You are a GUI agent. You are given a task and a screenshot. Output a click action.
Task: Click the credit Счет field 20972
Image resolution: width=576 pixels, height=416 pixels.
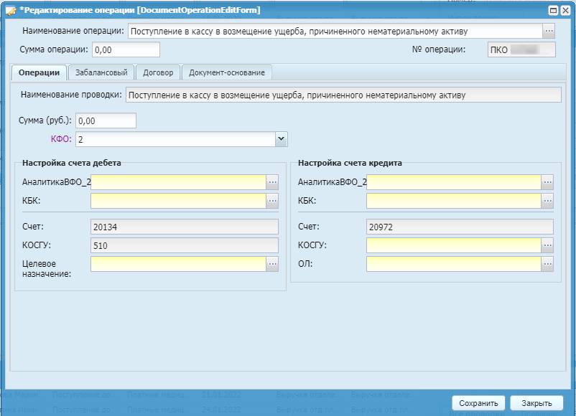point(460,227)
